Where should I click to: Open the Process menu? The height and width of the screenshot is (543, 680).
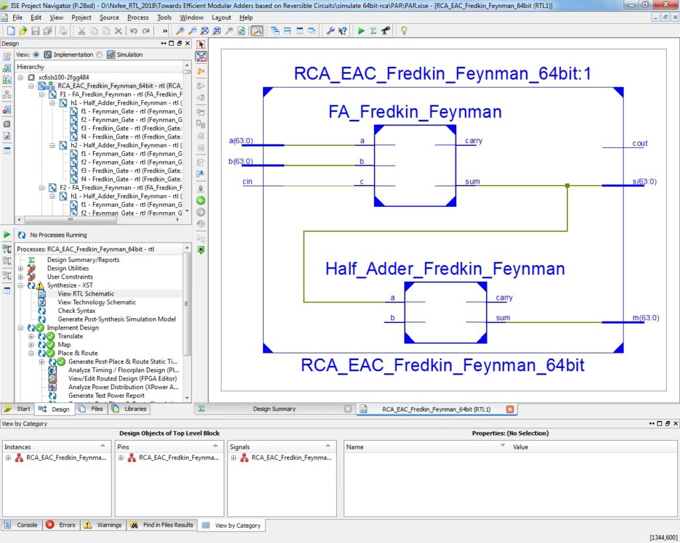[137, 17]
